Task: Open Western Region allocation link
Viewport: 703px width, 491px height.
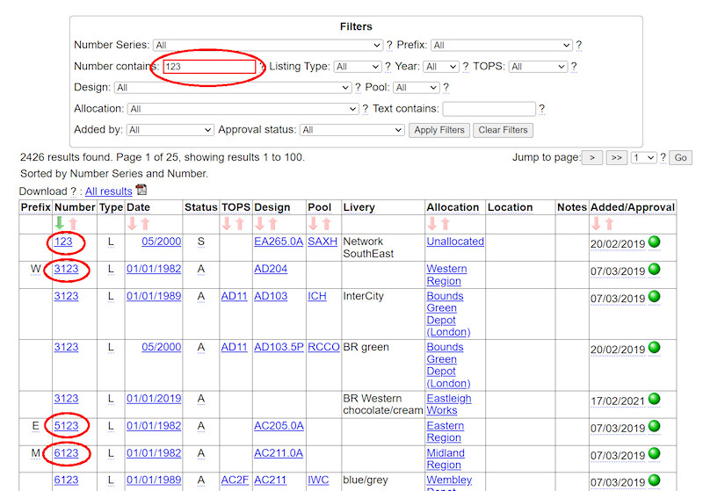Action: pyautogui.click(x=446, y=275)
